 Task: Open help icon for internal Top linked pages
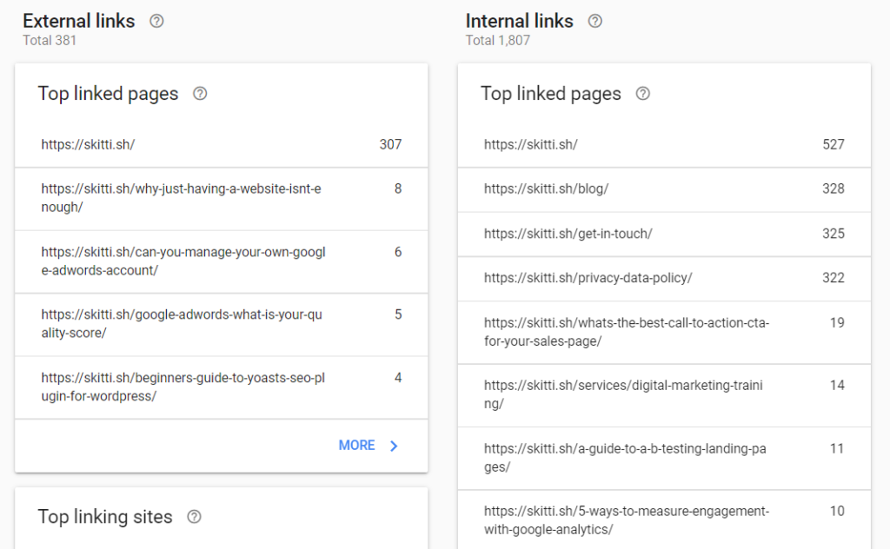tap(642, 94)
